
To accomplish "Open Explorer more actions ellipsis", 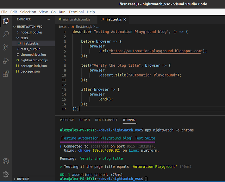I will [x=48, y=19].
